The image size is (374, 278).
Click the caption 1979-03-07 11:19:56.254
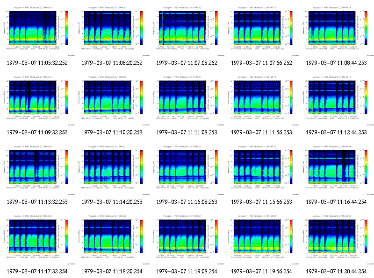coord(262,271)
